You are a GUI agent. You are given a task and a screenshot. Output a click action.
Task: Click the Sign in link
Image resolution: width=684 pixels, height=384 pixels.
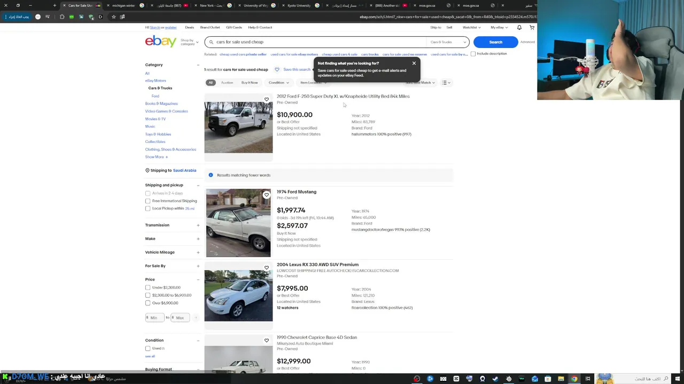tap(155, 27)
